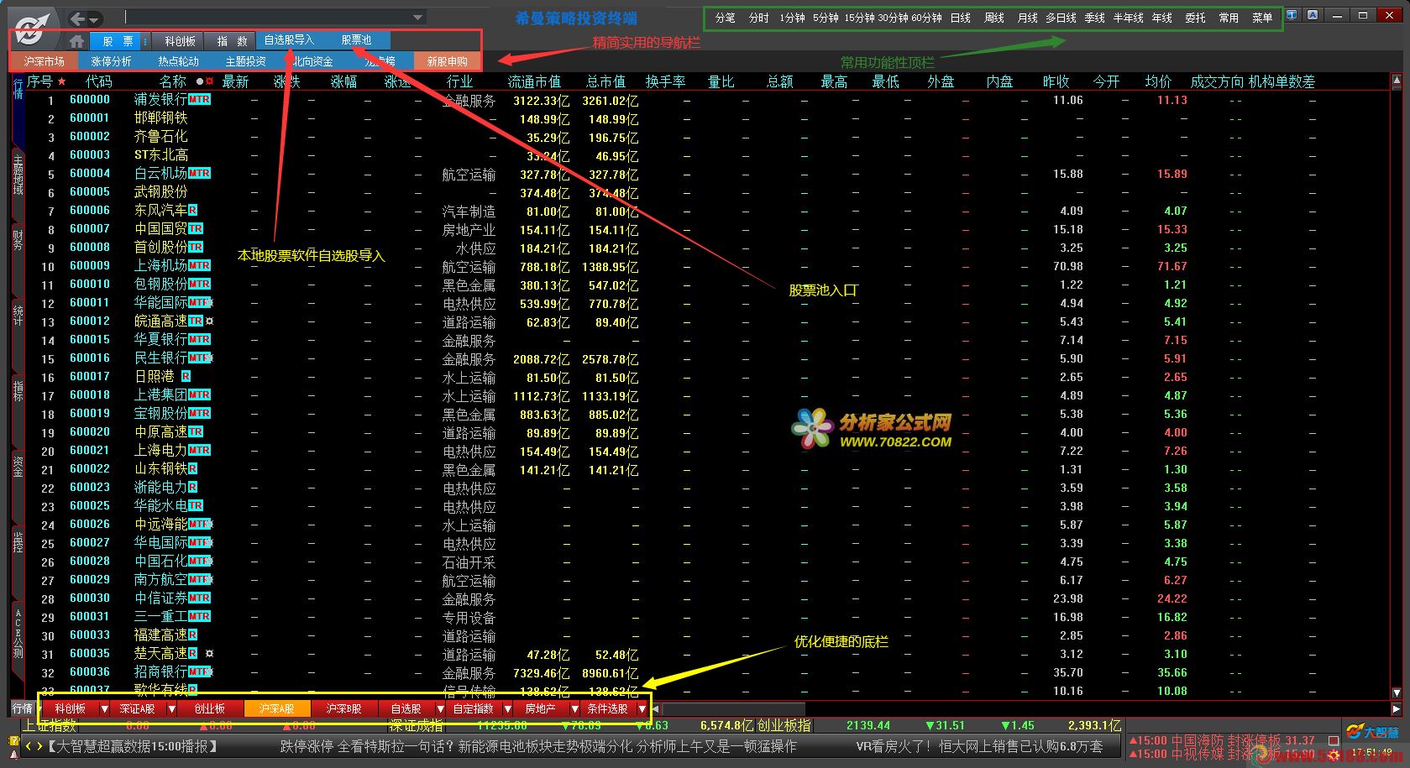Open the dropdown arrow next to 条件选股
The height and width of the screenshot is (768, 1410).
(642, 709)
